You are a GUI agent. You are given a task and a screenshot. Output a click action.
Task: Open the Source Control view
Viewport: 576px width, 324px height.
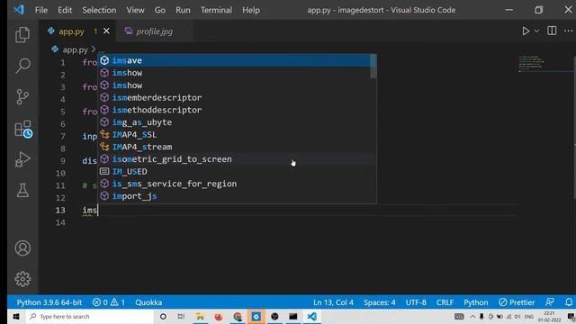[22, 97]
